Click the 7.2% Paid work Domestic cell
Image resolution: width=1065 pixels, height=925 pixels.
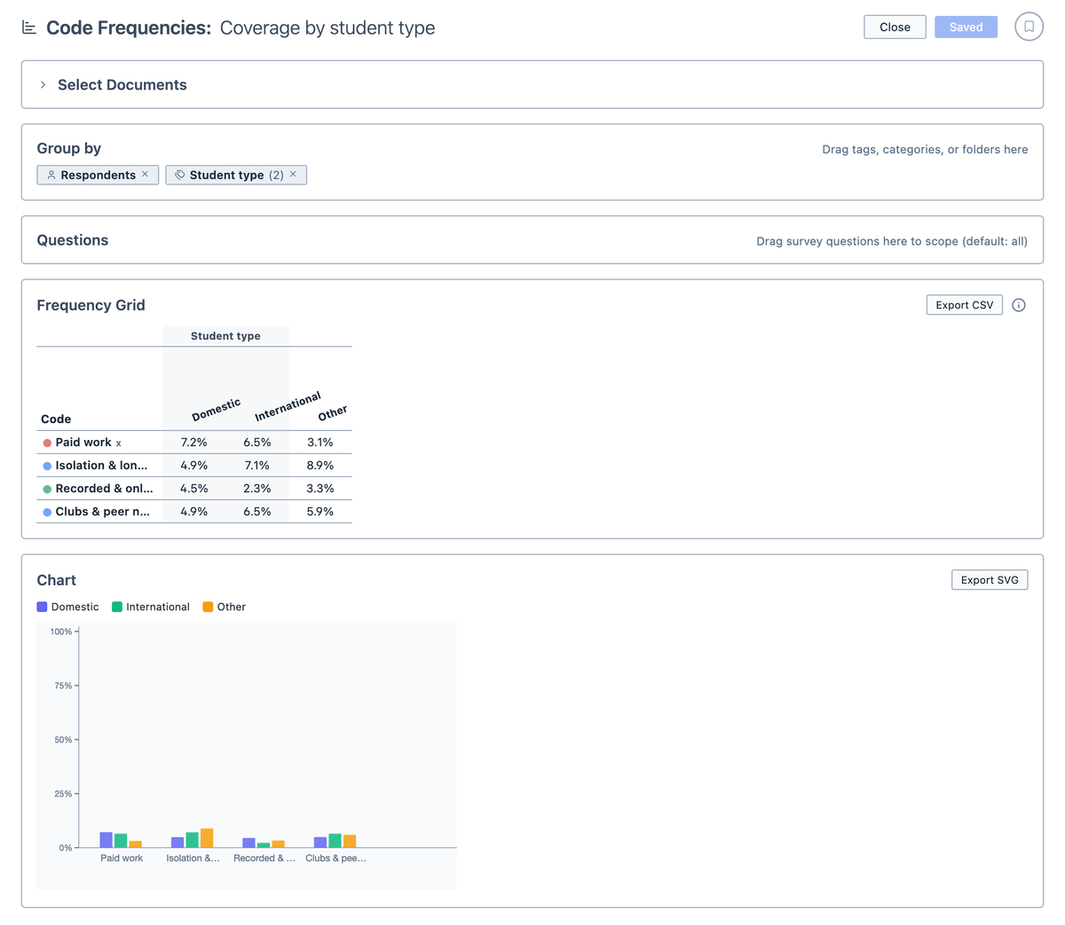coord(194,443)
